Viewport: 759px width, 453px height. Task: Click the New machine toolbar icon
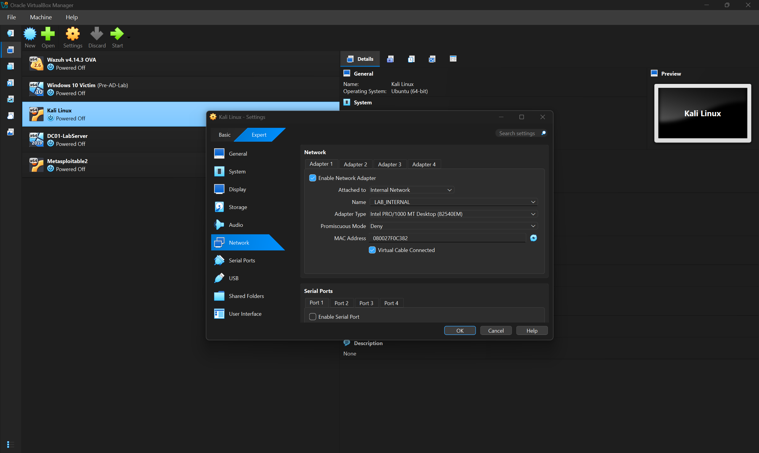30,34
